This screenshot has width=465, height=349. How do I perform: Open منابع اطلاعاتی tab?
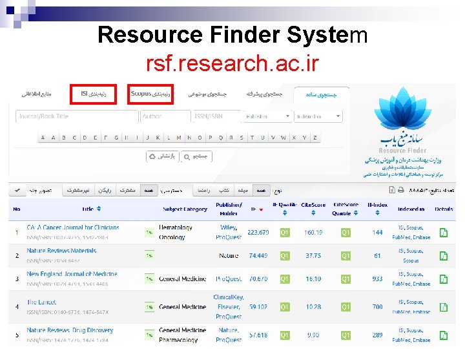pos(36,94)
